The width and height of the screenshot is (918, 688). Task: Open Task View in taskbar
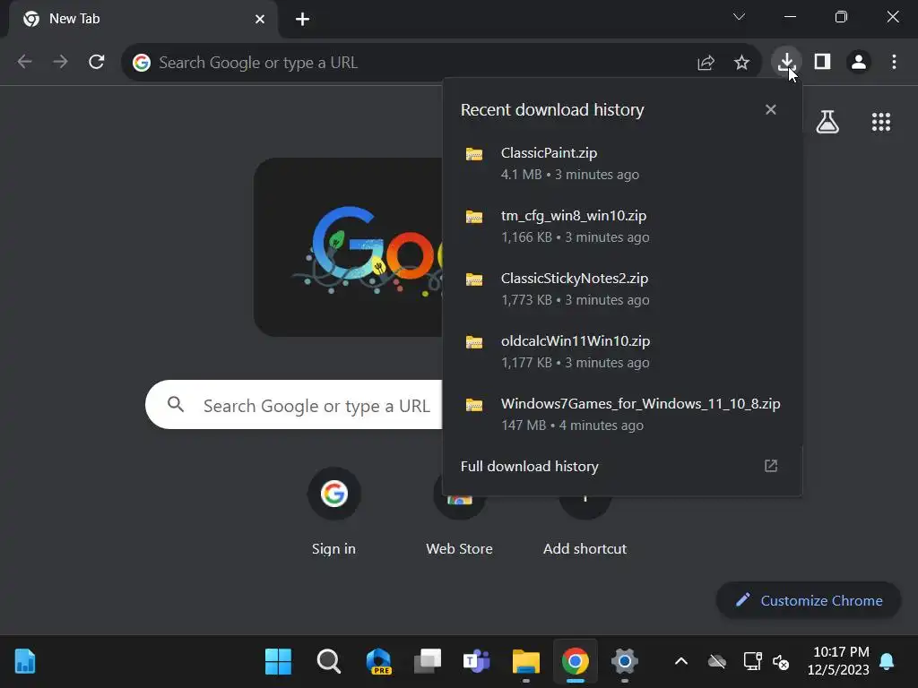428,662
